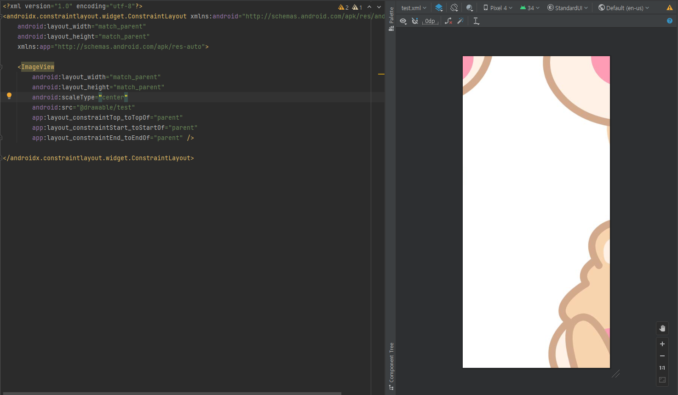Click the yellow intention lightbulb
678x395 pixels.
point(9,96)
